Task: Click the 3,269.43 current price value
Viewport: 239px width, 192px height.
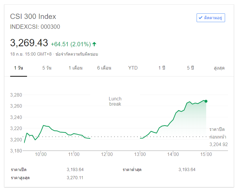Action: pyautogui.click(x=29, y=43)
